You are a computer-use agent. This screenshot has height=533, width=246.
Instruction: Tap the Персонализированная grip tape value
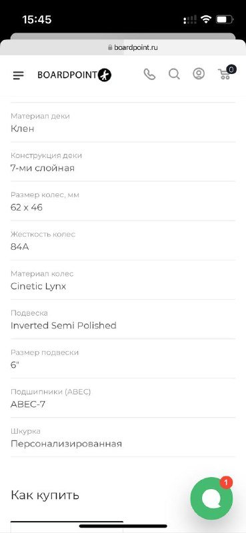pos(67,444)
